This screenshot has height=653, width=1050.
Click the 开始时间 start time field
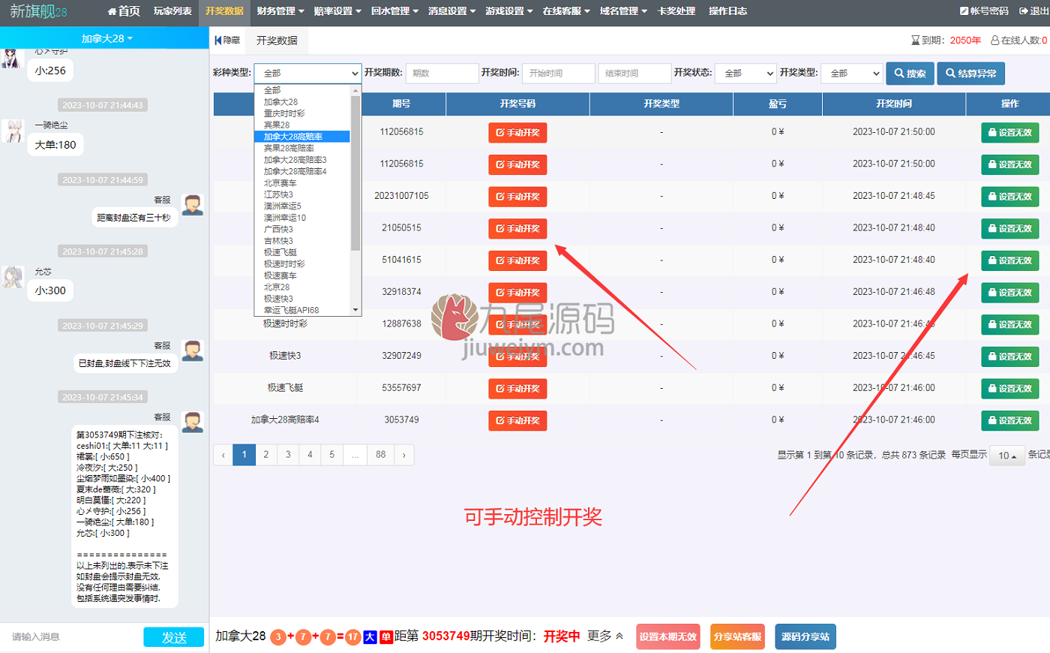coord(559,74)
